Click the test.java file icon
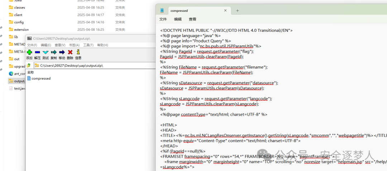This screenshot has width=387, height=171. pyautogui.click(x=11, y=88)
